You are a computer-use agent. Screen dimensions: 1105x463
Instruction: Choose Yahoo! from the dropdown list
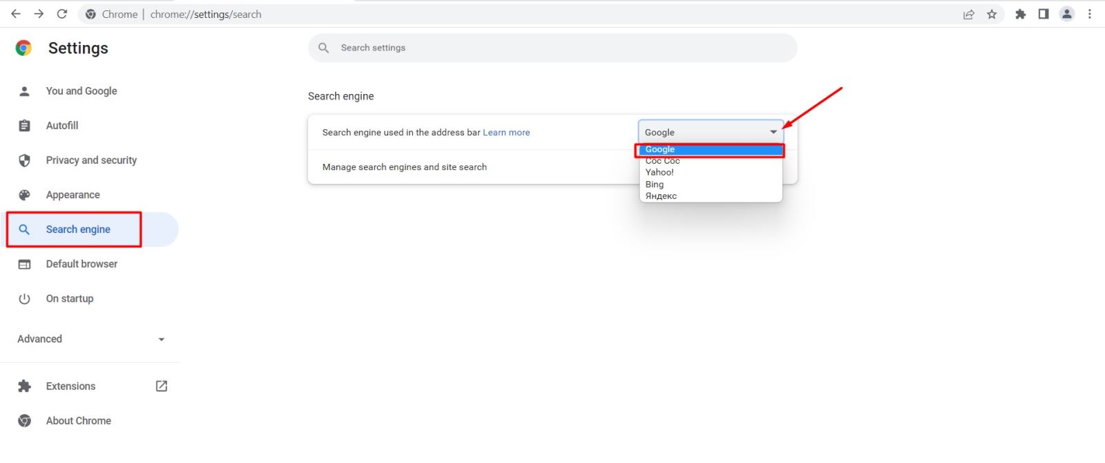pyautogui.click(x=711, y=172)
